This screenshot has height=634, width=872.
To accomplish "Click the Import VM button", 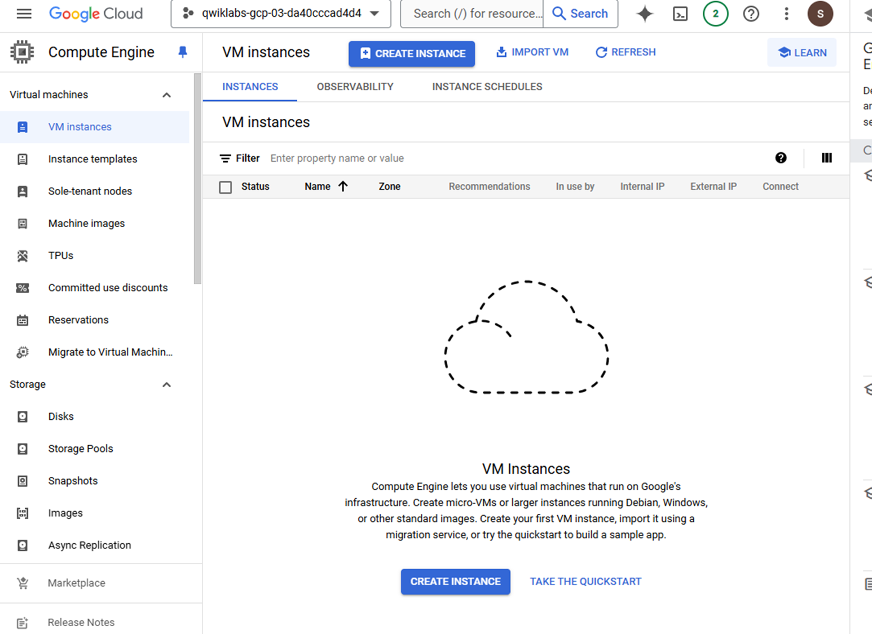I will pyautogui.click(x=532, y=52).
